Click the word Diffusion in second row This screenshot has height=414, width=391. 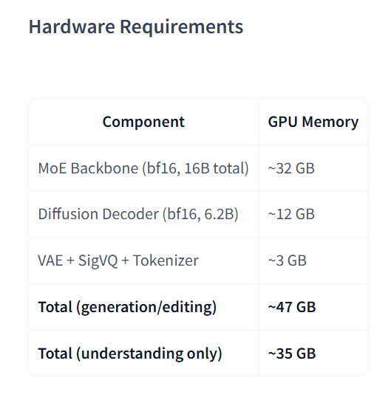(68, 214)
